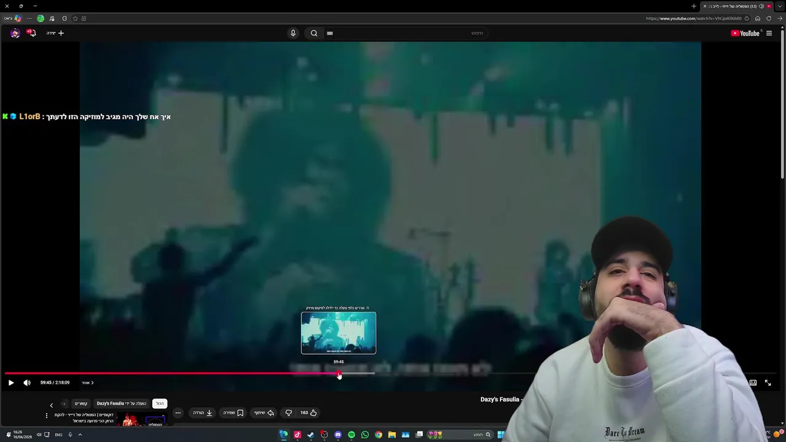Reload the page from browser toolbar

[x=769, y=18]
